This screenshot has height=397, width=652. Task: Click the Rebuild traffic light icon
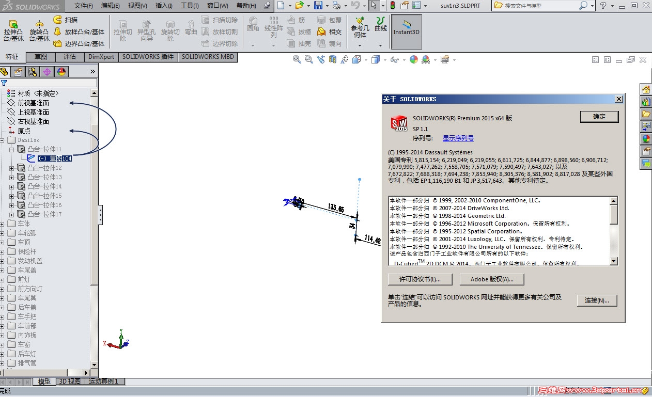point(392,6)
